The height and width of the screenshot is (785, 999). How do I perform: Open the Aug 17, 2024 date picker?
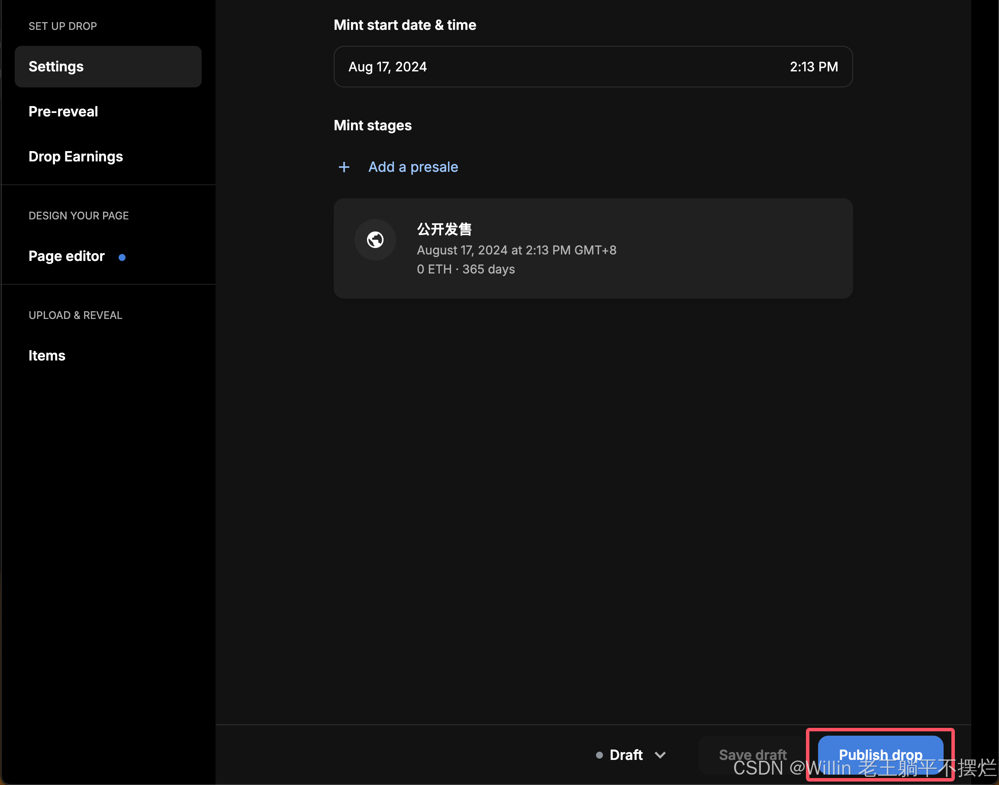387,67
